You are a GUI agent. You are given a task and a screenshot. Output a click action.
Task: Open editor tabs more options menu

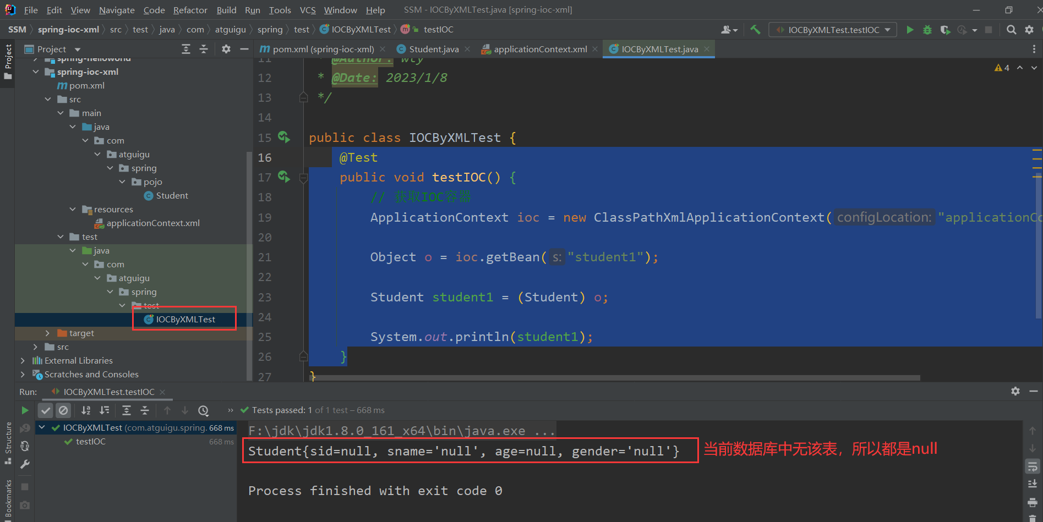[1034, 49]
